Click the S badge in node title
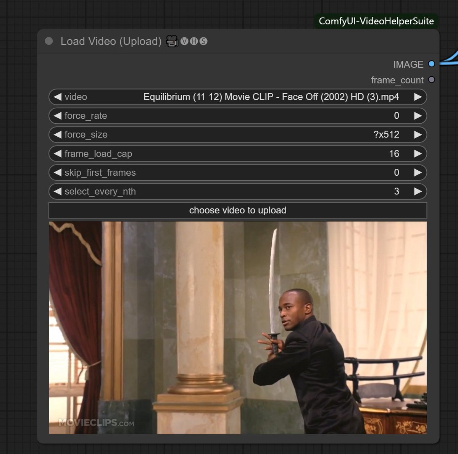 [203, 41]
